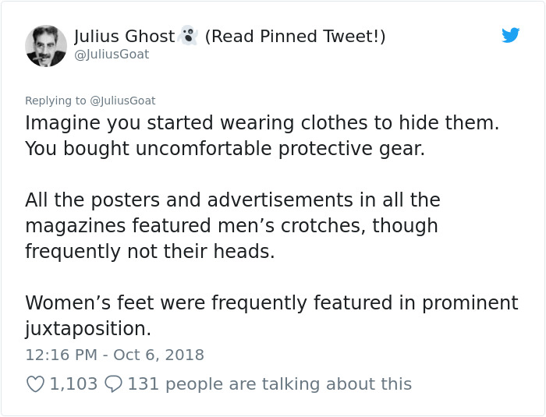Click the "You bought uncomfortable protective gear" line

click(225, 148)
